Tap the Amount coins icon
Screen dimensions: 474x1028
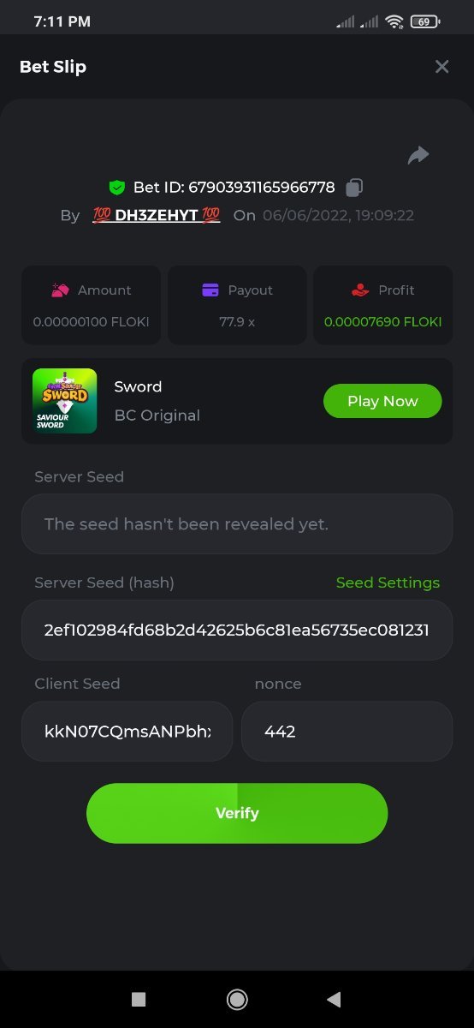point(60,290)
